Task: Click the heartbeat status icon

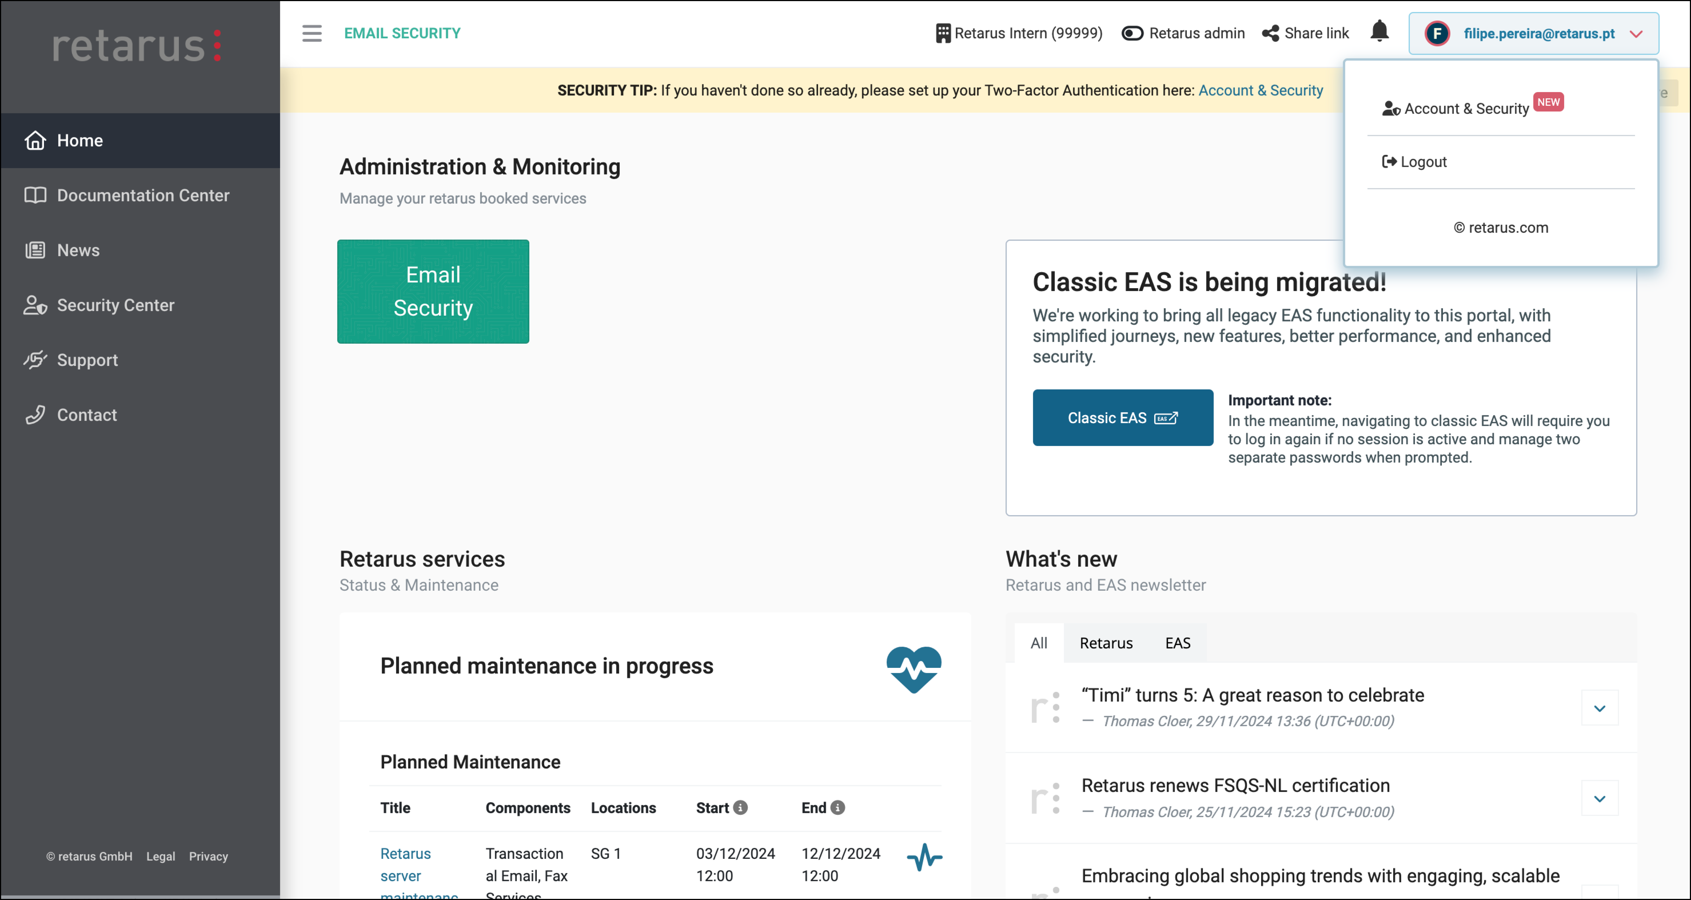Action: click(x=914, y=669)
